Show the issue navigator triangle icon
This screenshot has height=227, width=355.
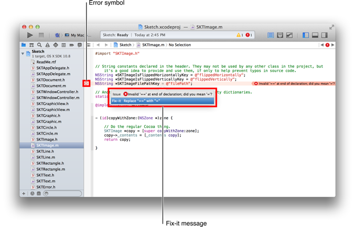(x=47, y=45)
